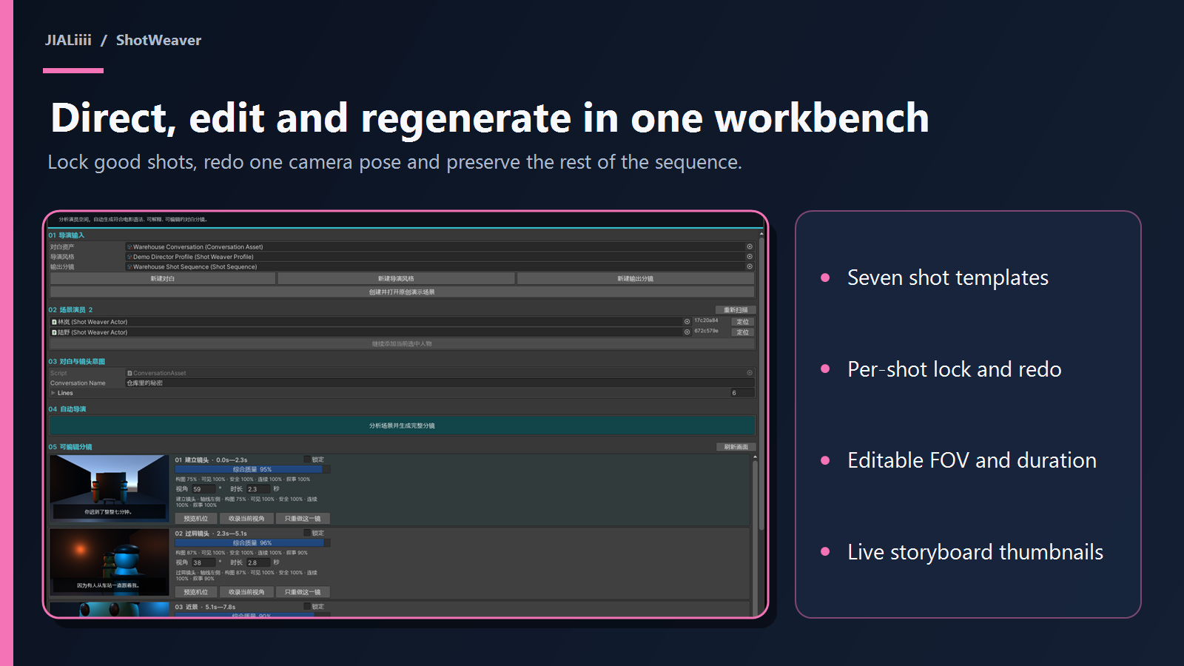1184x666 pixels.
Task: Open object picker for 陆野 actor field
Action: [687, 332]
